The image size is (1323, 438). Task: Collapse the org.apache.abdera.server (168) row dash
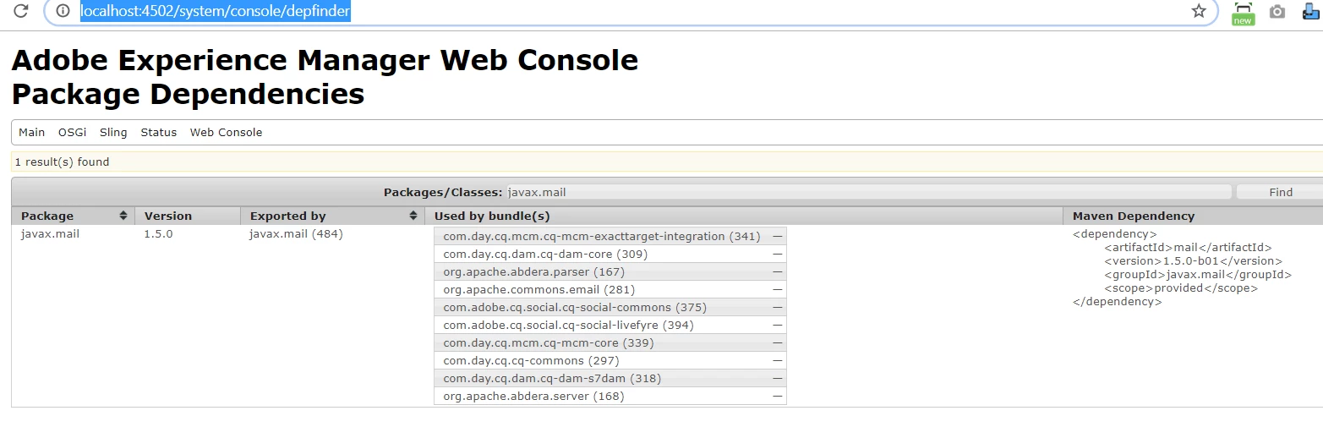pos(777,397)
